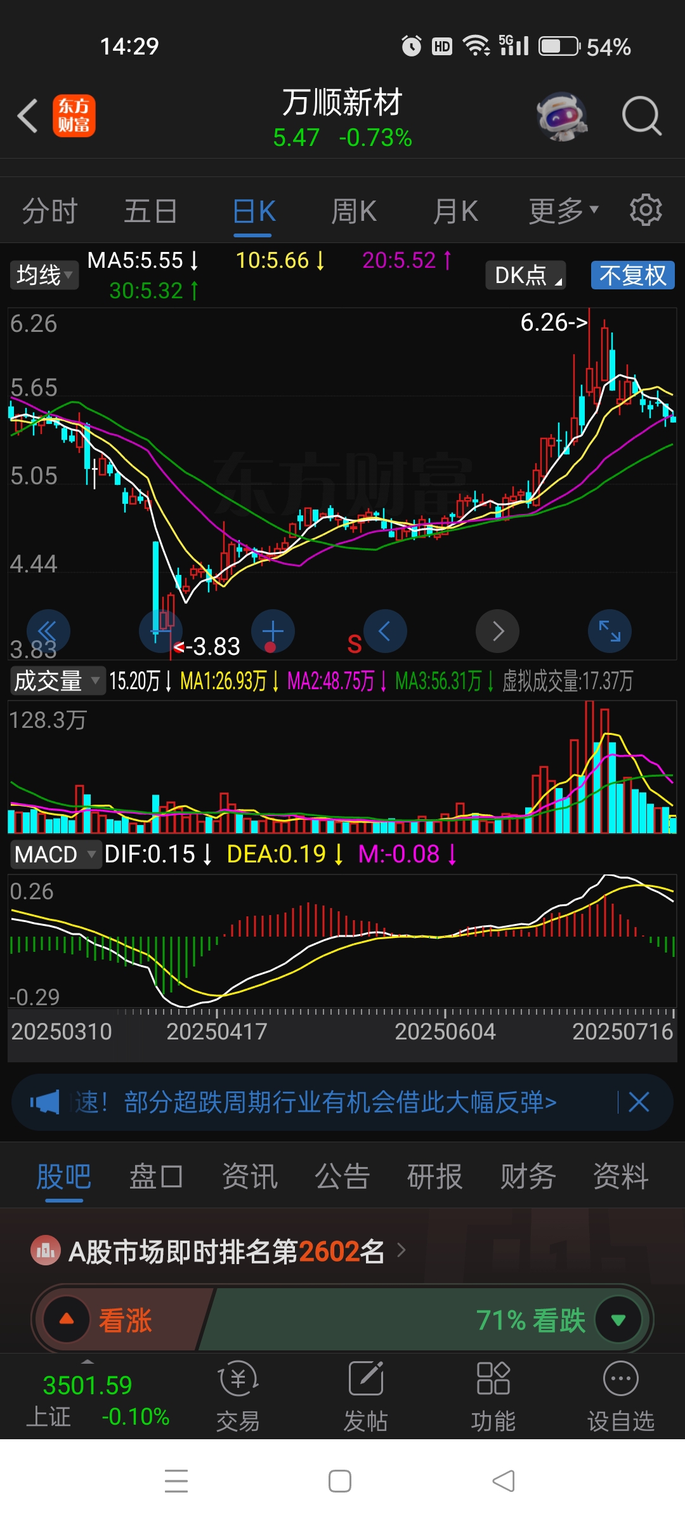
Task: Select the 日K chart tab
Action: [x=254, y=211]
